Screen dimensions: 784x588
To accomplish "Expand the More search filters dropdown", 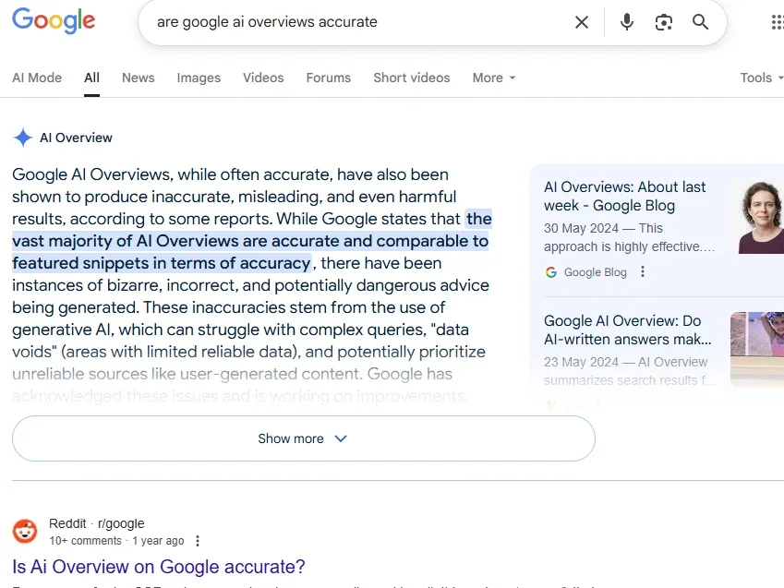I will (494, 78).
